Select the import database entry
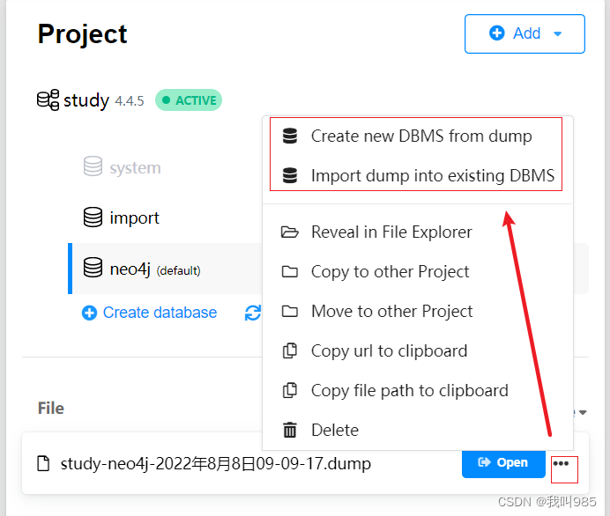610x516 pixels. click(x=134, y=217)
